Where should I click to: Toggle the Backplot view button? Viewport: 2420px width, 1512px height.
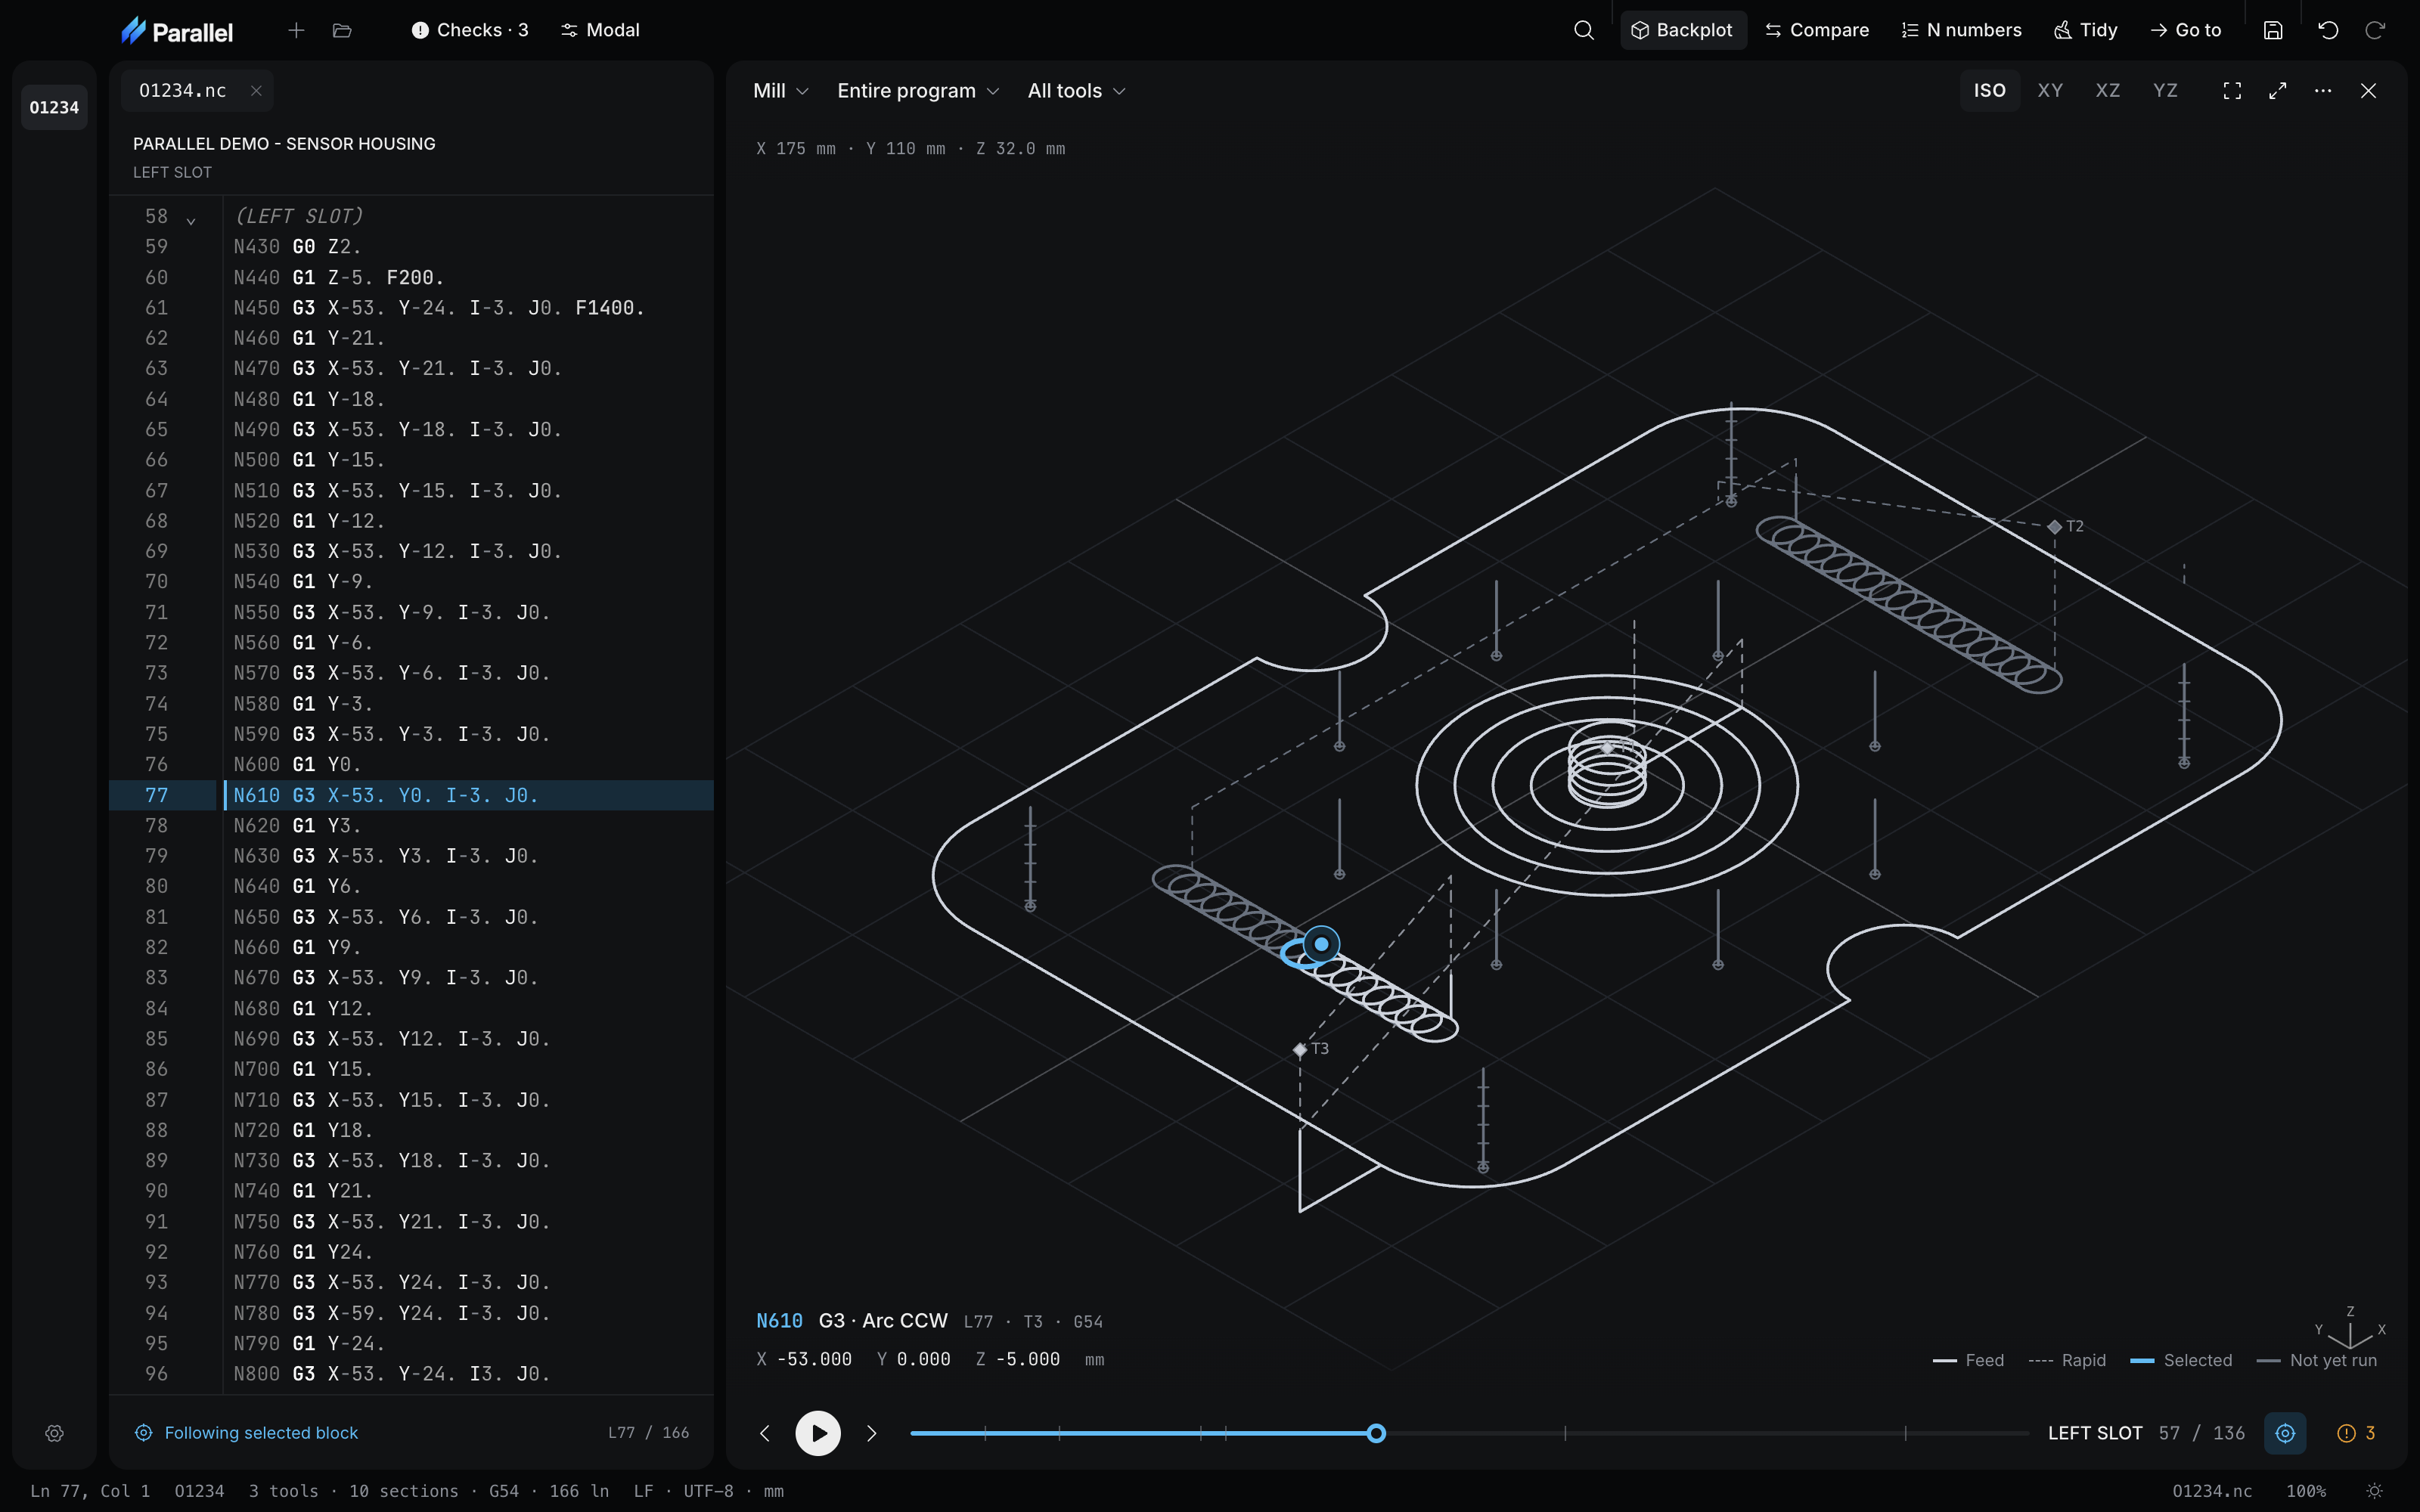pos(1683,30)
